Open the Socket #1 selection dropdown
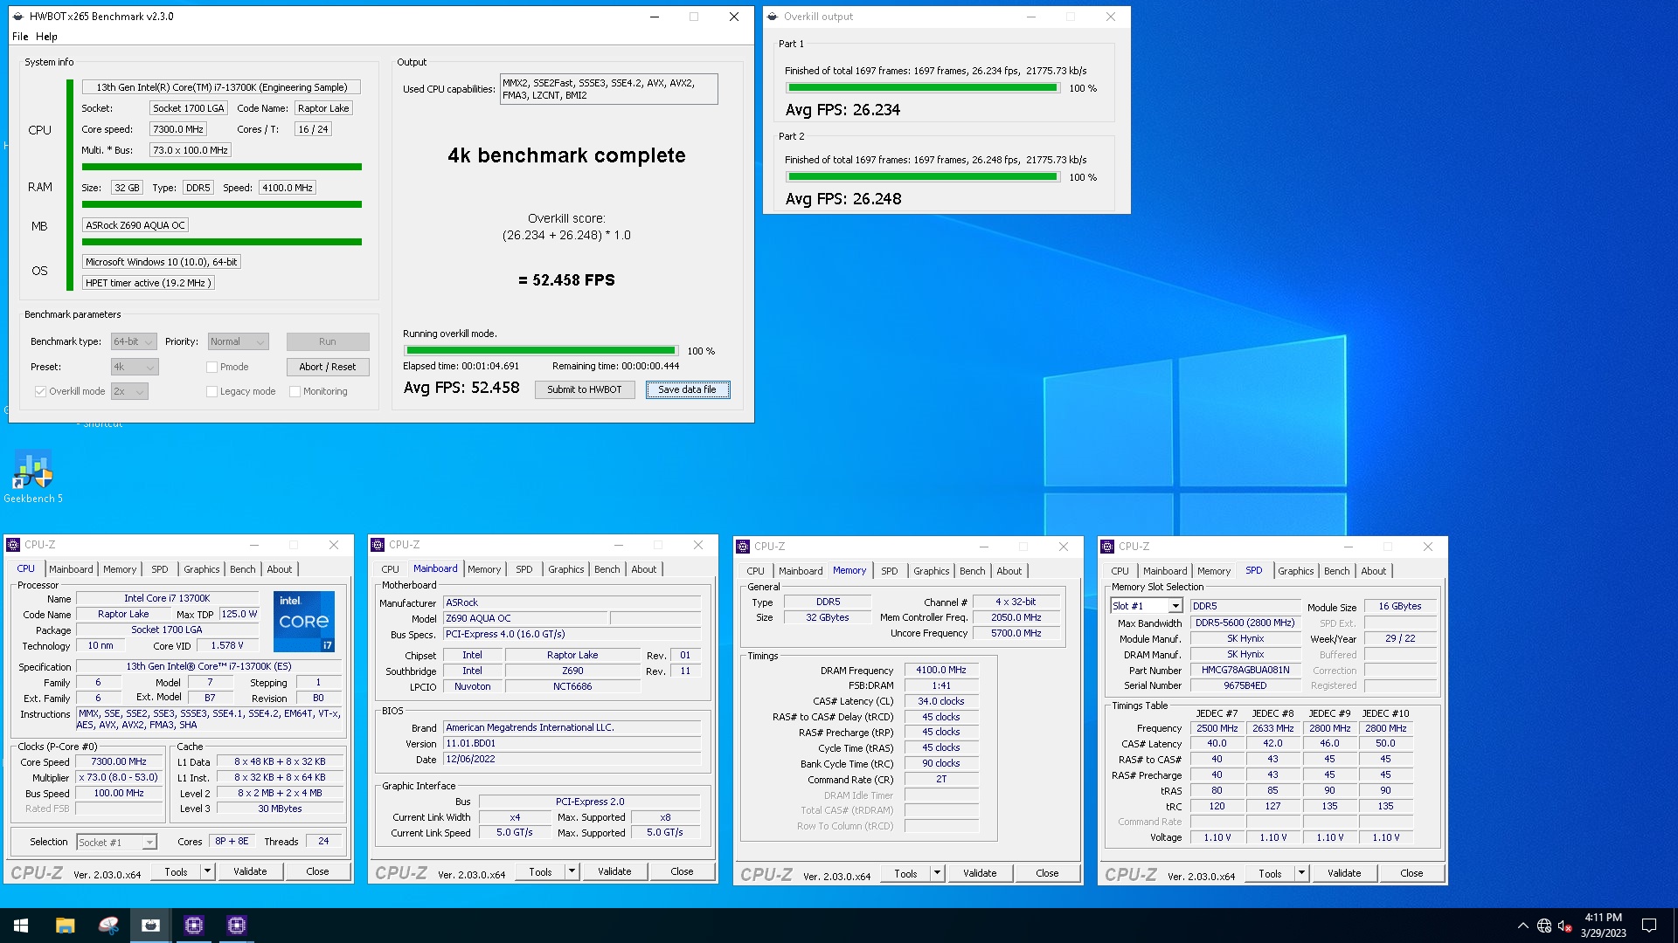The height and width of the screenshot is (943, 1678). click(117, 842)
